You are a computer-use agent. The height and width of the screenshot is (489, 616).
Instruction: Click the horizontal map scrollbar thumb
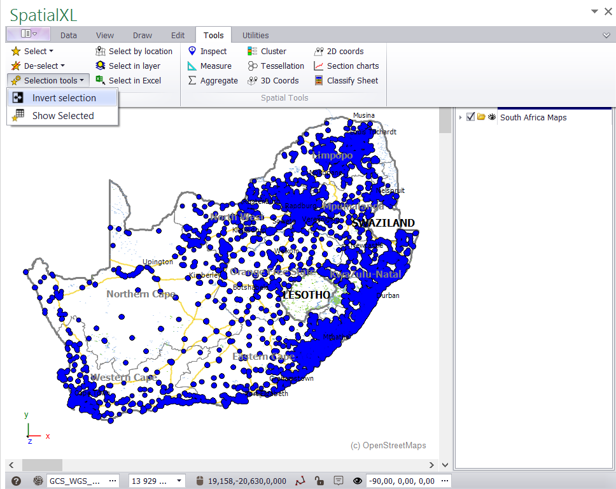42,465
